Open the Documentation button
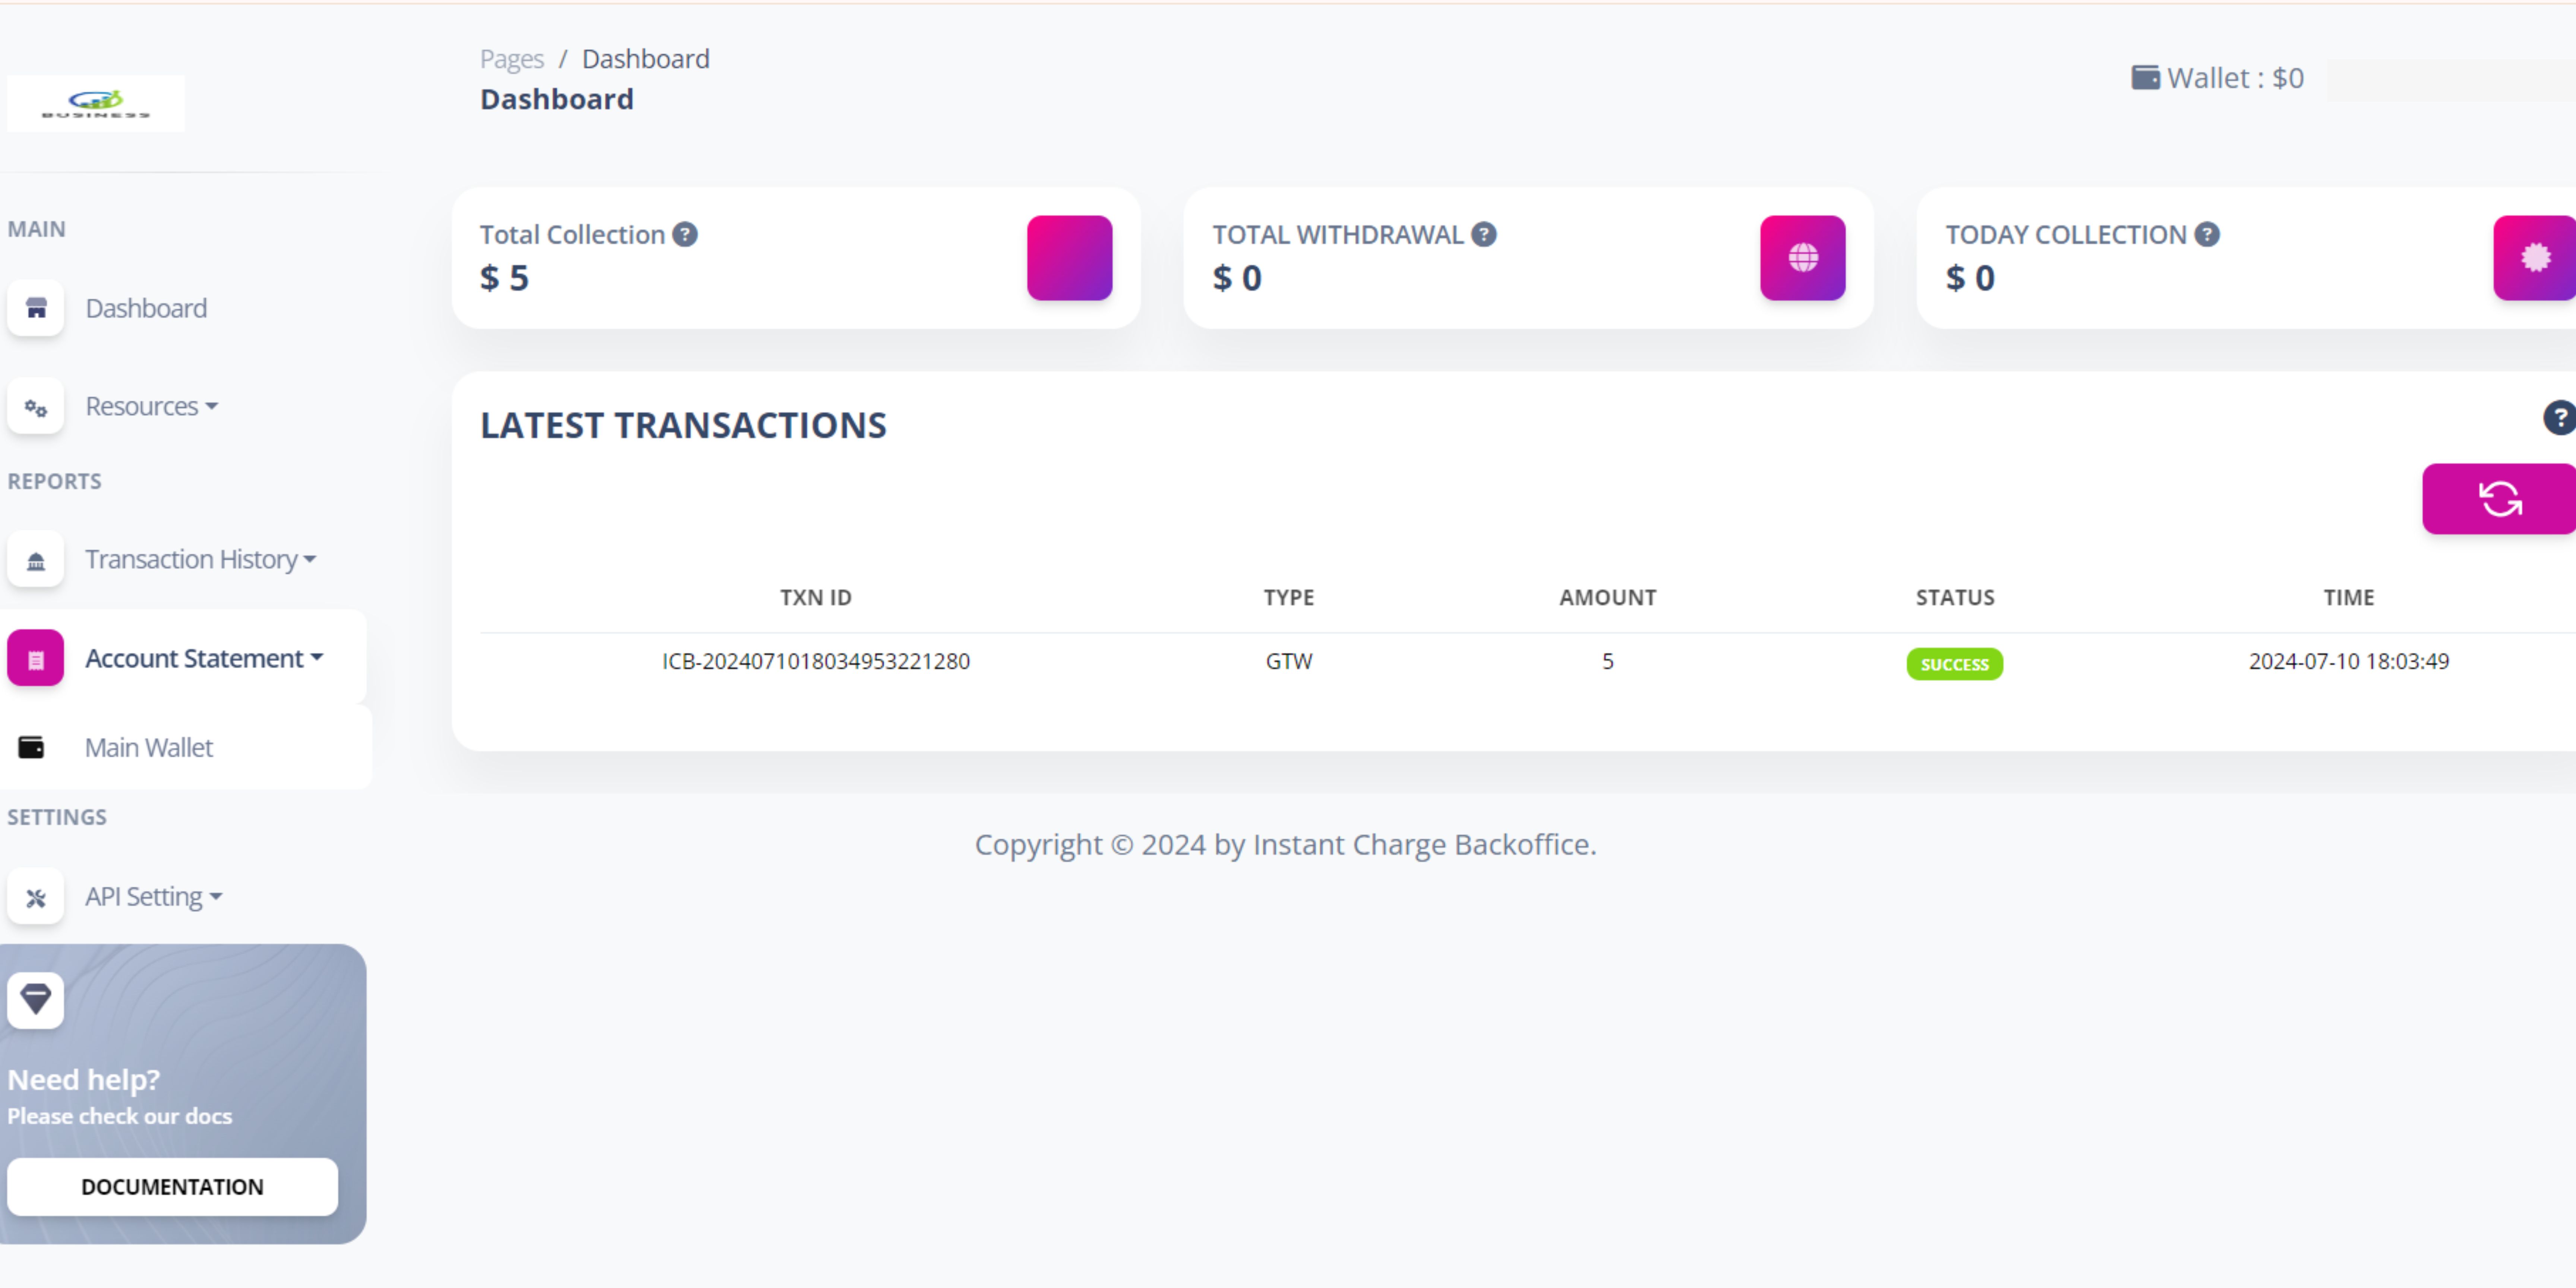Image resolution: width=2576 pixels, height=1288 pixels. pos(172,1187)
